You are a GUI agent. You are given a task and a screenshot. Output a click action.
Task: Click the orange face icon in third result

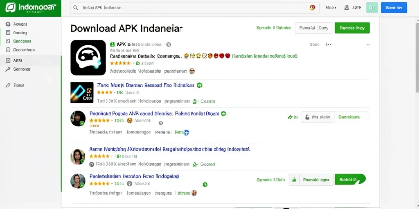(x=130, y=120)
